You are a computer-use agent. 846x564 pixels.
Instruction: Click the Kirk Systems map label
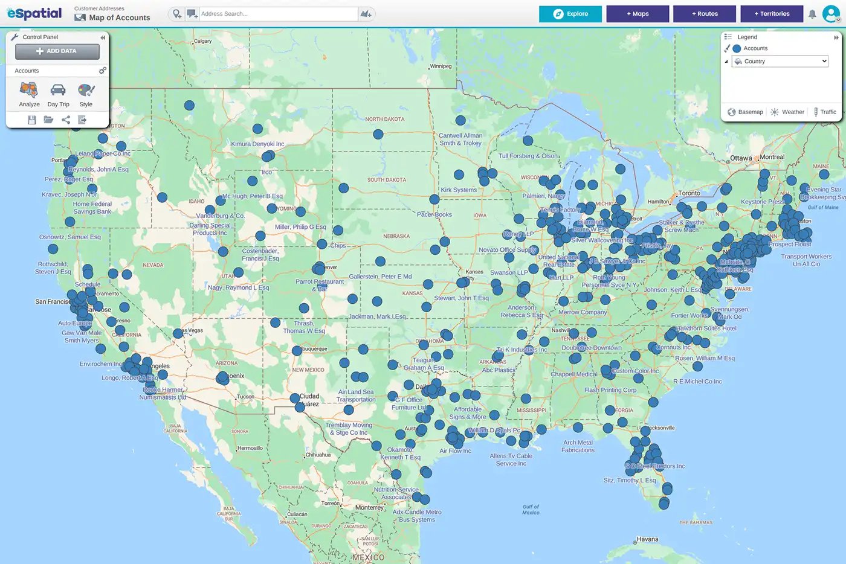tap(459, 190)
